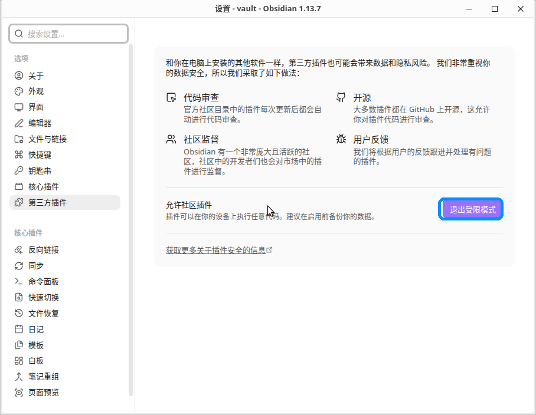
Task: Open 同步 plugin options
Action: 65,265
